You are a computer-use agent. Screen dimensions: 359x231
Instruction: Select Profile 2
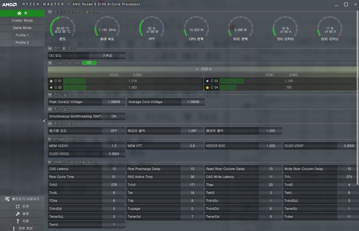tap(22, 43)
